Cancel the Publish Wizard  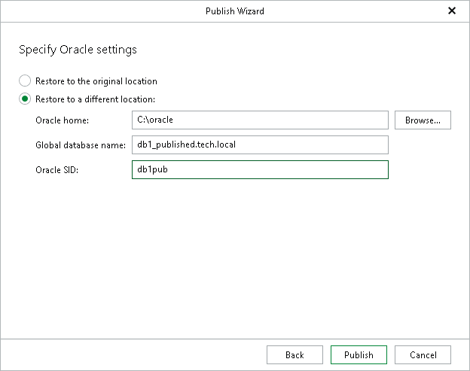click(x=423, y=355)
